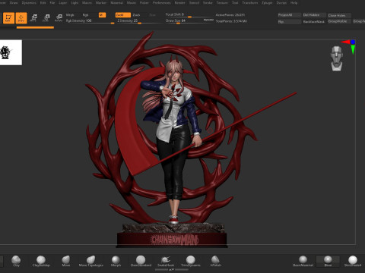The image size is (365, 273).
Task: Select the SnakeHook brush
Action: pos(166,261)
